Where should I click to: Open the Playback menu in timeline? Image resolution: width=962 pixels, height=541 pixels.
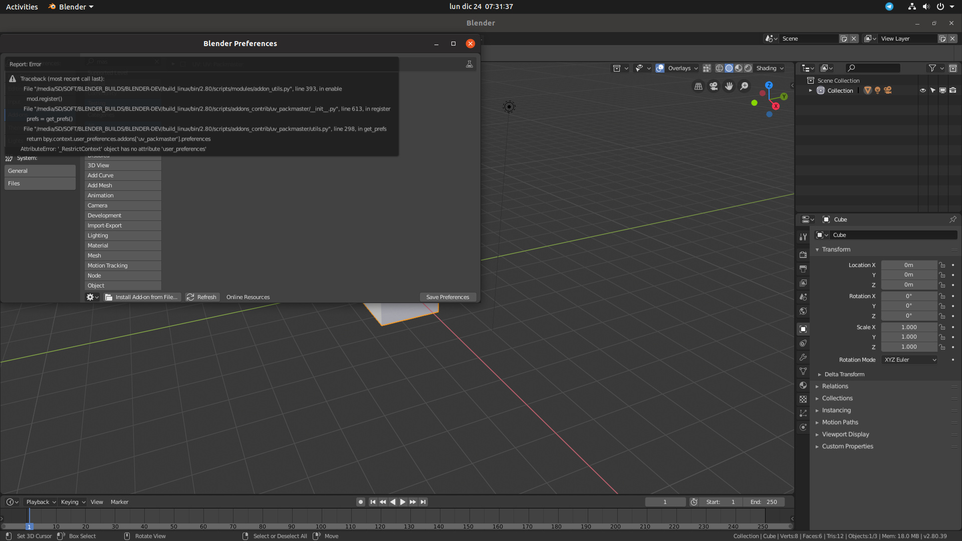41,502
